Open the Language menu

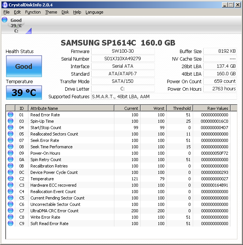click(x=94, y=12)
